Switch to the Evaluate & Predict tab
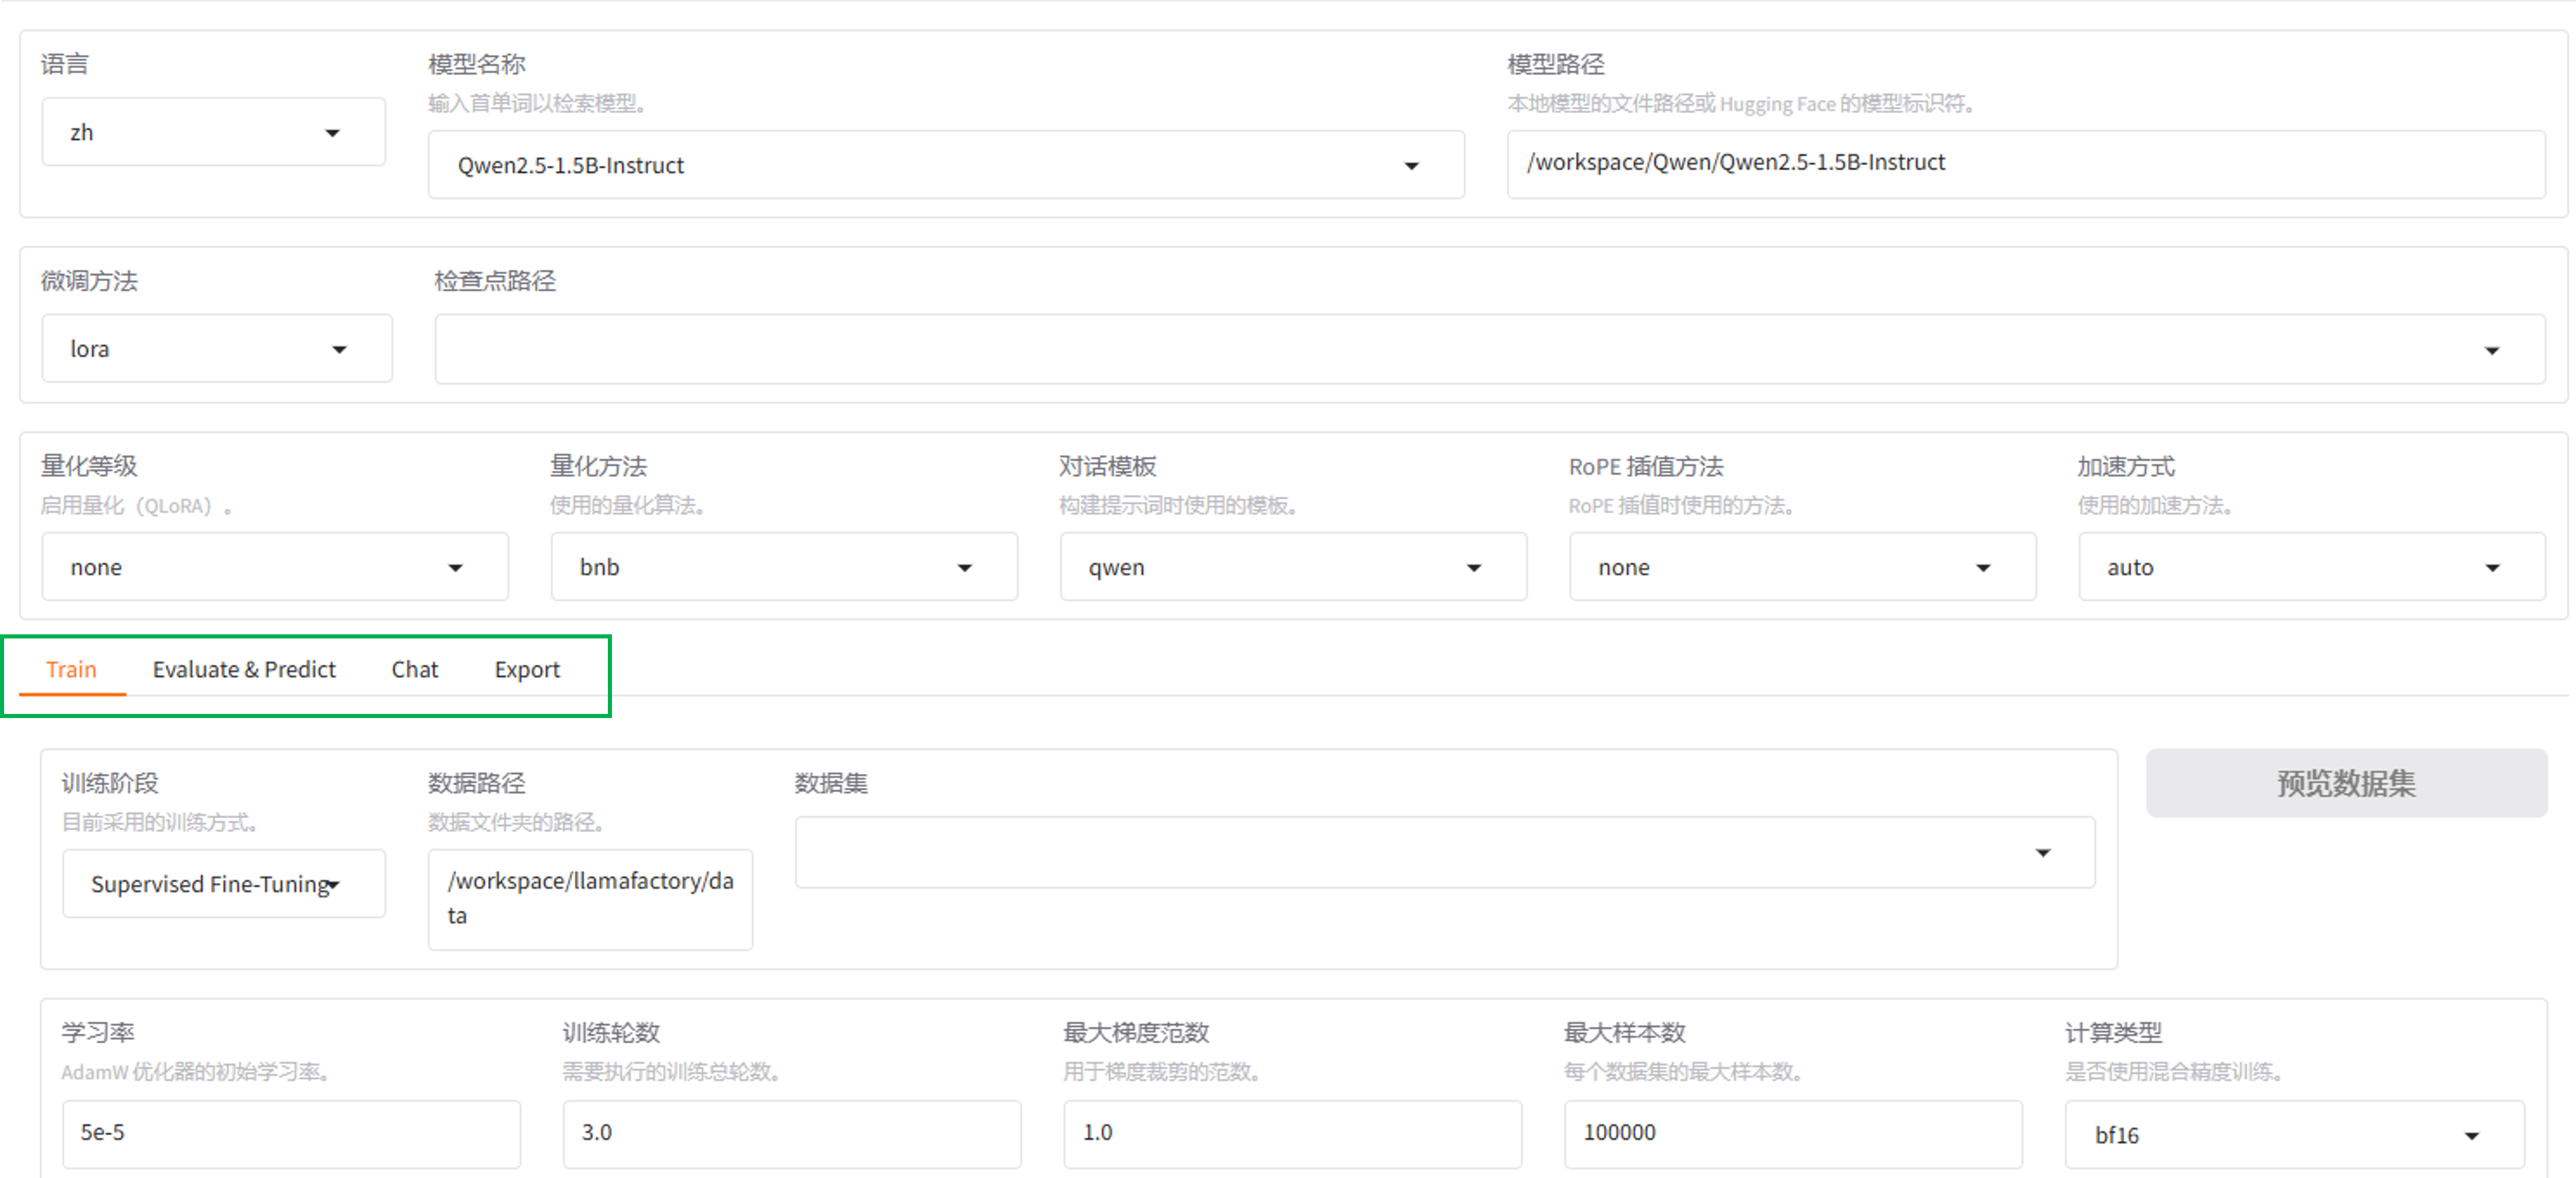This screenshot has width=2576, height=1178. 244,669
